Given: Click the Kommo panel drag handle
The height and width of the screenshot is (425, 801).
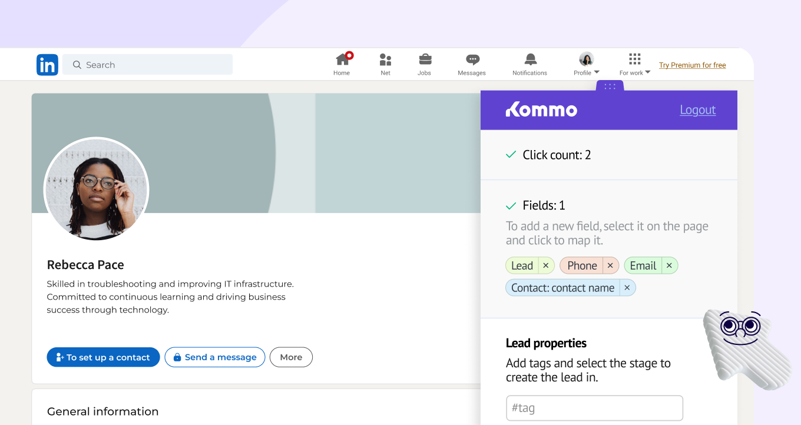Looking at the screenshot, I should tap(610, 87).
